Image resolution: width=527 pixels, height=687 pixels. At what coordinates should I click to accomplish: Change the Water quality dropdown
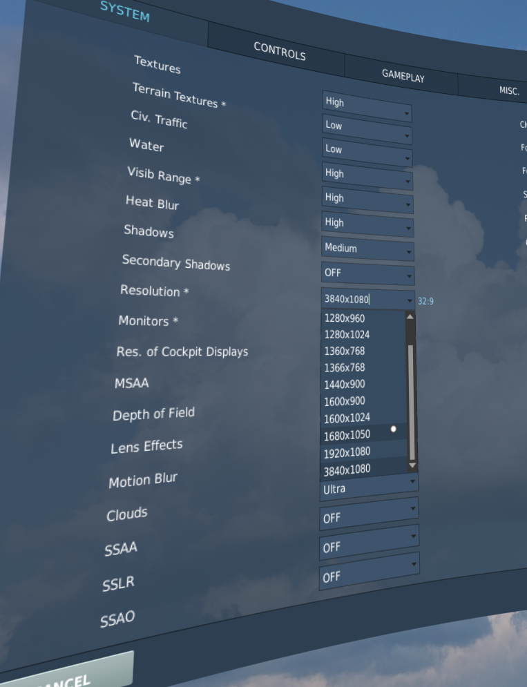[x=367, y=176]
